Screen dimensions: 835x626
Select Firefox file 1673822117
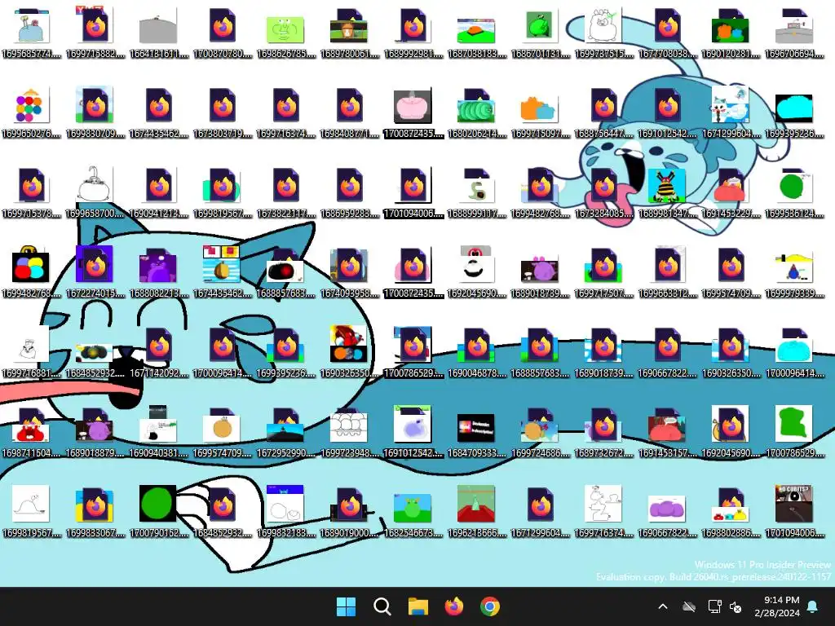point(286,192)
